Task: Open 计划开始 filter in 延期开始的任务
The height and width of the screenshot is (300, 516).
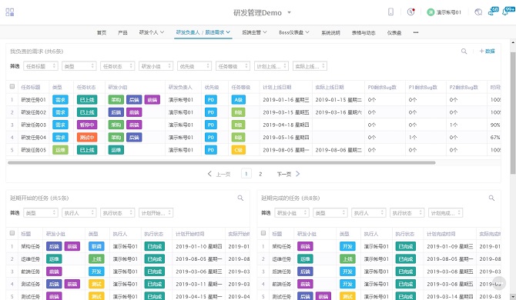Action: click(156, 213)
